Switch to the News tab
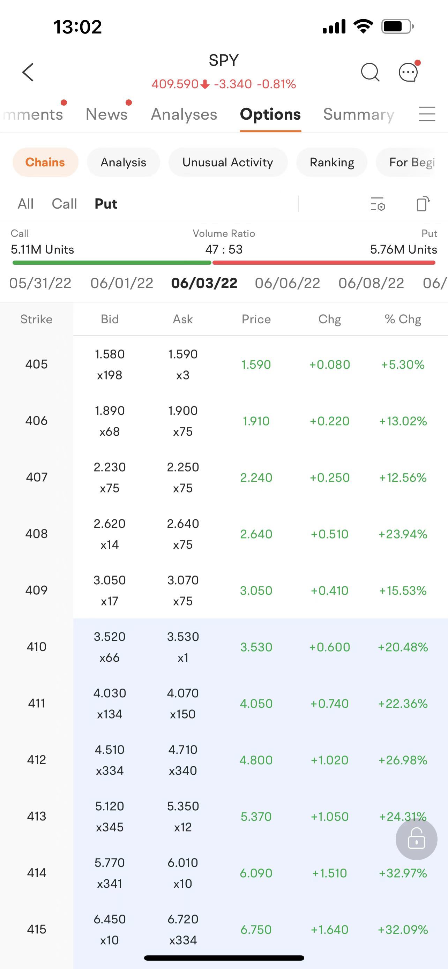Image resolution: width=448 pixels, height=969 pixels. (x=106, y=114)
